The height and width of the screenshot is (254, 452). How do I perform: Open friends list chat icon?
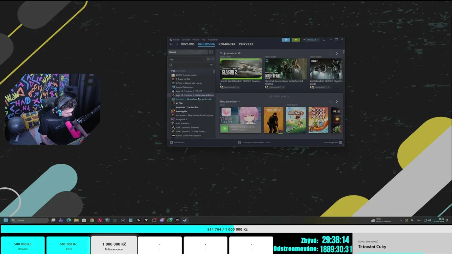click(340, 143)
